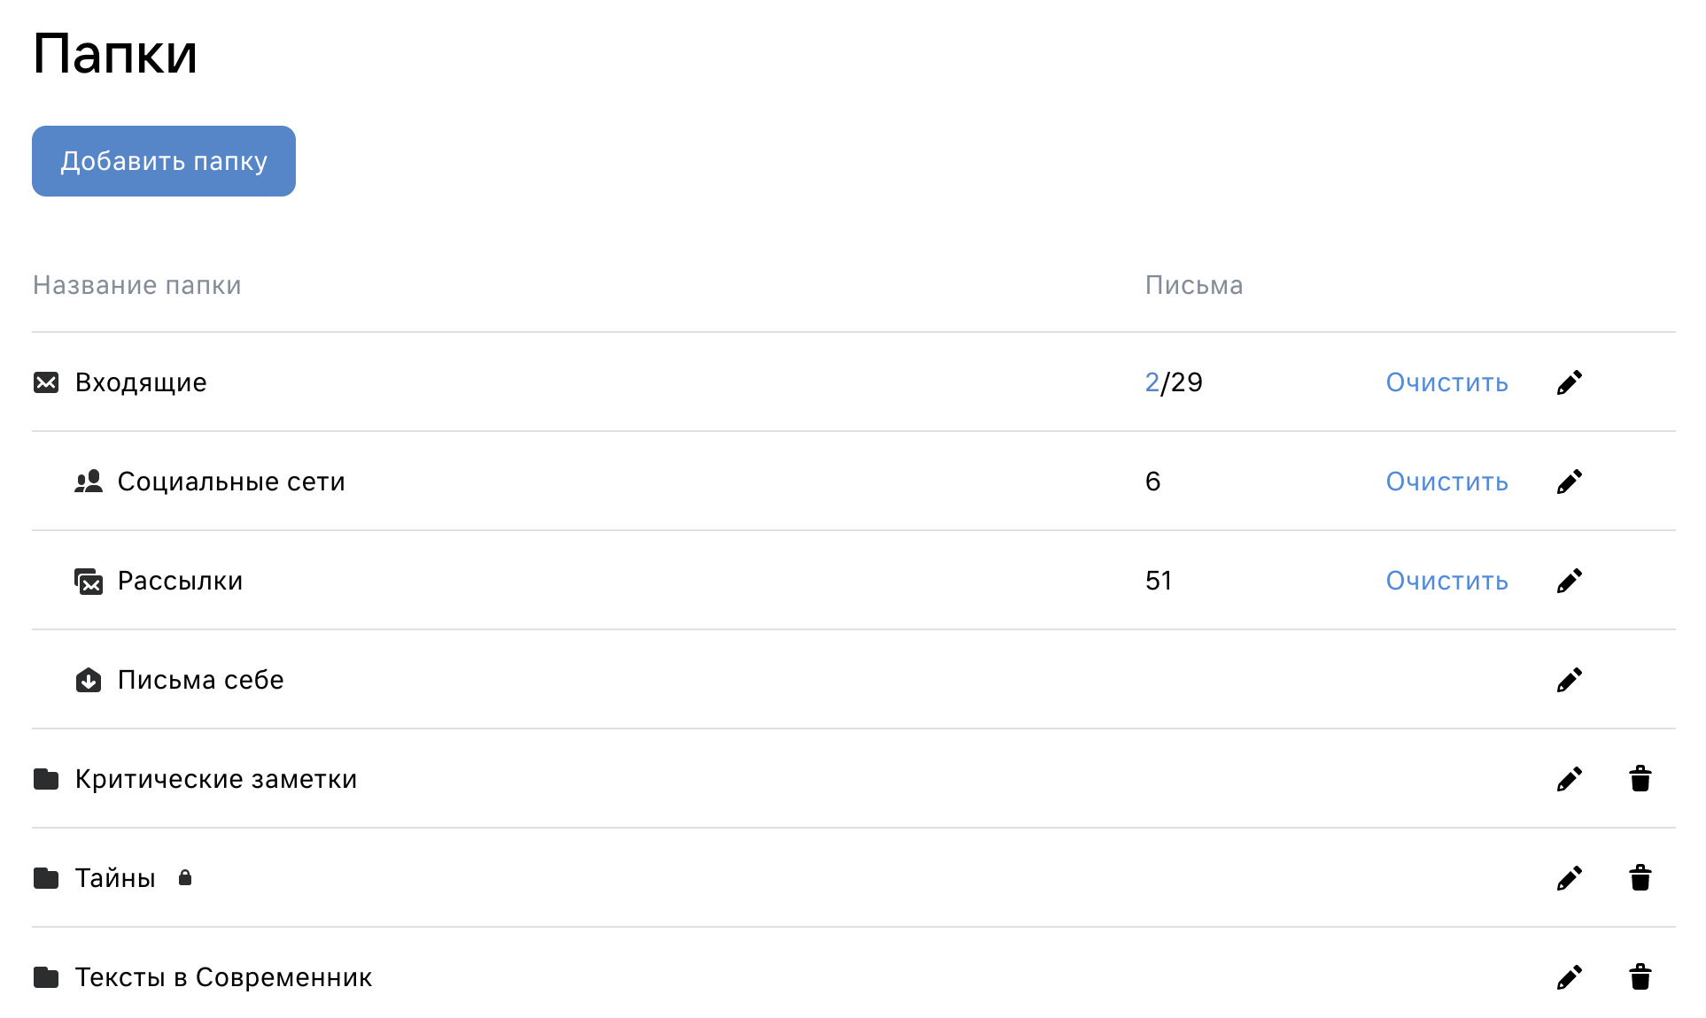Viewport: 1706px width, 1018px height.
Task: Clear the Входящие folder with Очистить
Action: [1446, 382]
